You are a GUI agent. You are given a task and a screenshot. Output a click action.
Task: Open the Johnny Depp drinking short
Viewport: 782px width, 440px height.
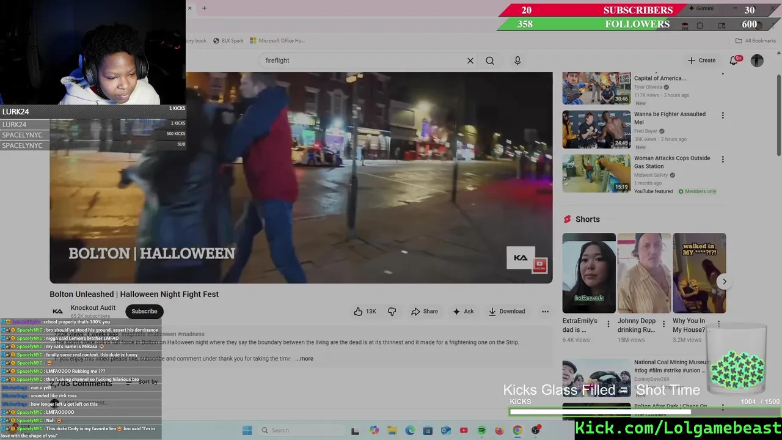click(644, 273)
